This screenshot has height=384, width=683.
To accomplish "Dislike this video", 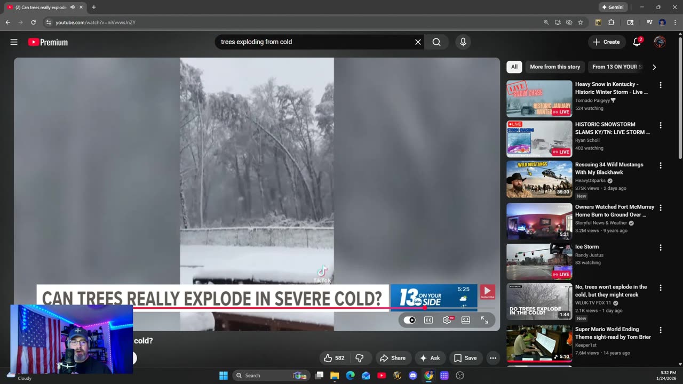I will tap(360, 358).
